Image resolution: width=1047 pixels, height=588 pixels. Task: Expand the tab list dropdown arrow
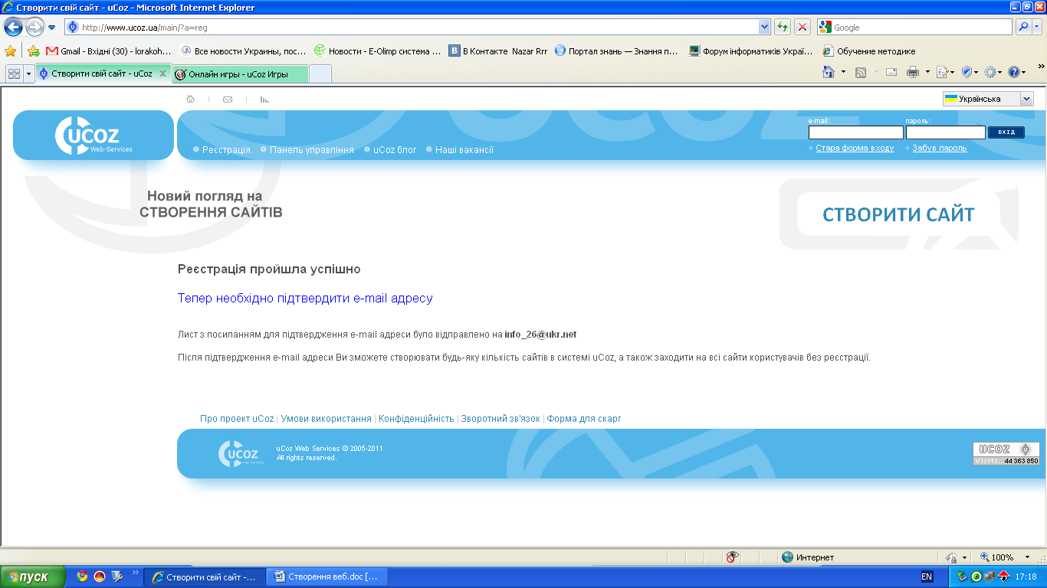pos(29,73)
